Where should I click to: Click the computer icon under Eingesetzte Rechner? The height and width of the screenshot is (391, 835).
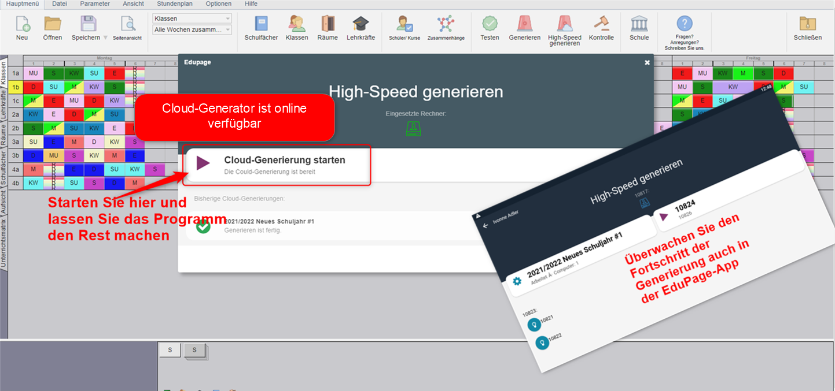point(413,128)
